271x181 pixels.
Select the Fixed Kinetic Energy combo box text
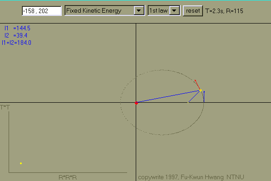tap(94, 11)
